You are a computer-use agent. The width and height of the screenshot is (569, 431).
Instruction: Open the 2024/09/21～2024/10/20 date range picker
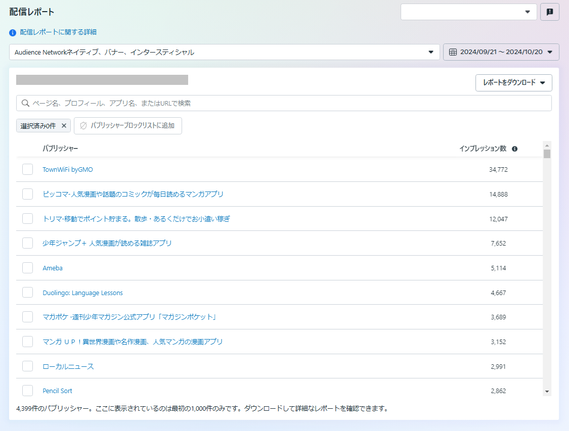[501, 52]
